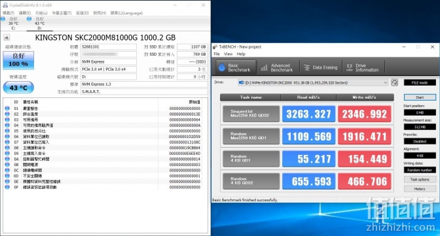The height and width of the screenshot is (236, 440).
Task: Click the PCIe 3.0 x4 transfer mode field
Action: [x=108, y=69]
